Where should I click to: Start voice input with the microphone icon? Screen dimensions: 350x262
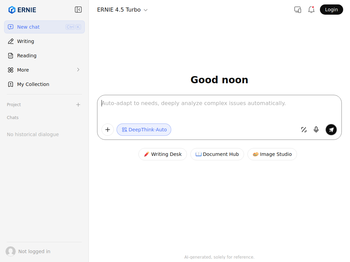pyautogui.click(x=316, y=130)
